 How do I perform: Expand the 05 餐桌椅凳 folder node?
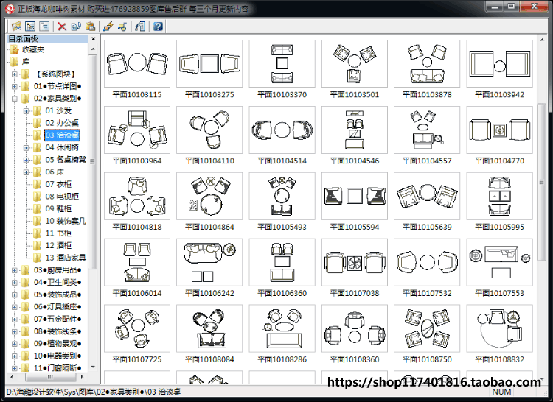click(x=26, y=160)
